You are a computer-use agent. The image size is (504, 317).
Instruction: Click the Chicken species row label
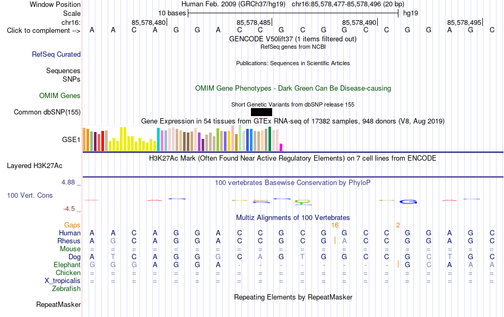point(68,272)
